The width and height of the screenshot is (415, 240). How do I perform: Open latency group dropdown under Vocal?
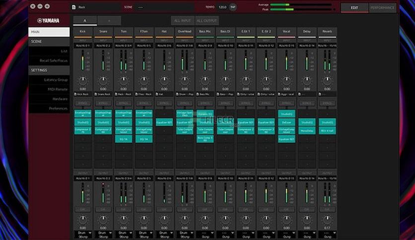pos(286,235)
